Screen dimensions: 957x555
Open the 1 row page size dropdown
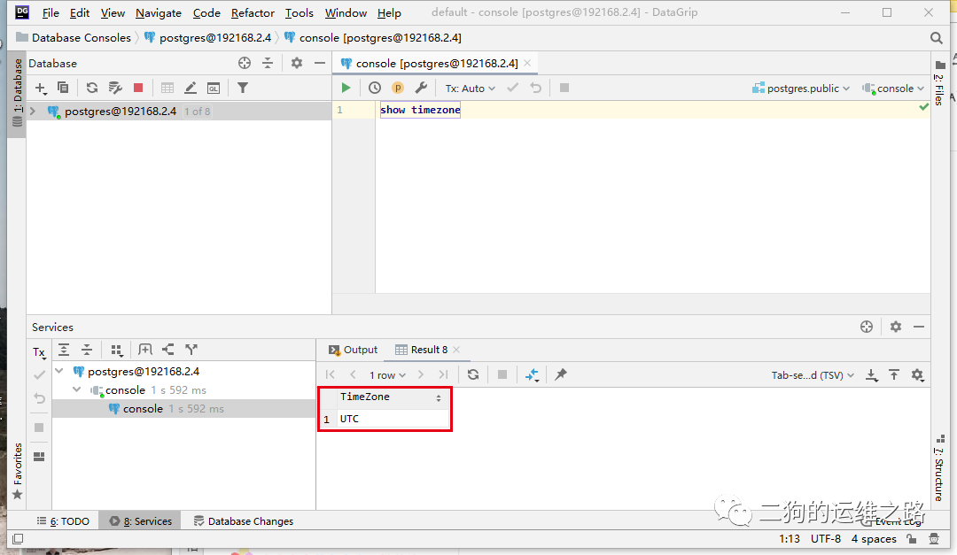point(387,374)
